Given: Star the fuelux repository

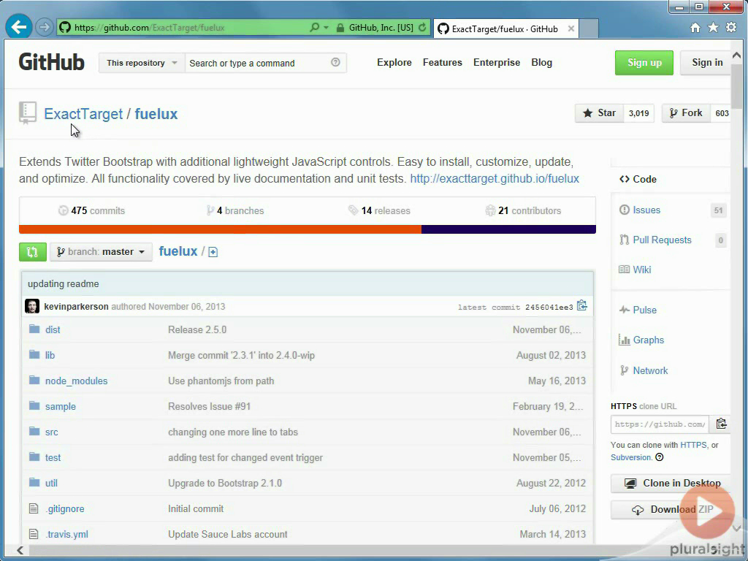Looking at the screenshot, I should 599,113.
